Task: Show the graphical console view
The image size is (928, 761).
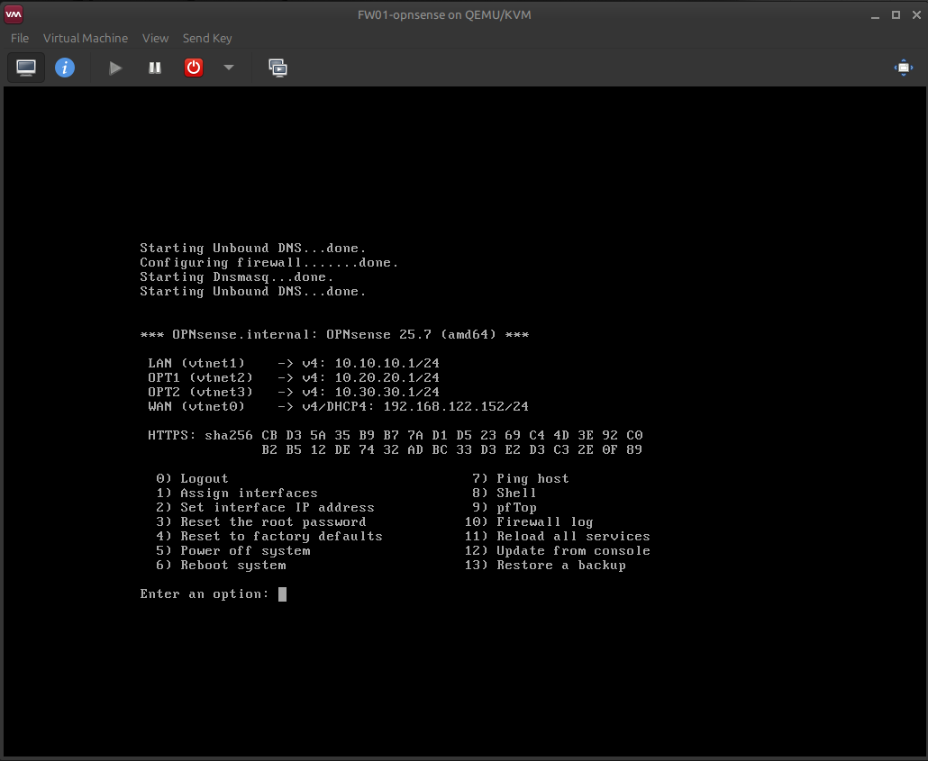Action: [x=25, y=67]
